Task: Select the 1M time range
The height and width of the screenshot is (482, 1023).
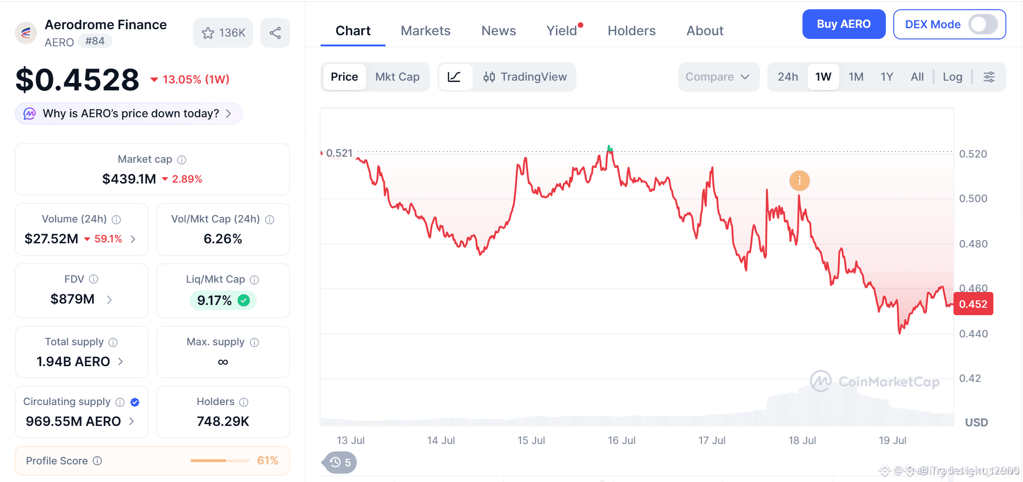Action: [x=856, y=77]
